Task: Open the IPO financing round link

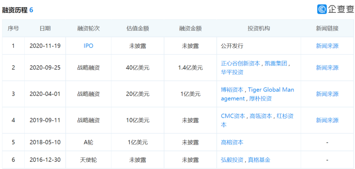Action: coord(88,46)
